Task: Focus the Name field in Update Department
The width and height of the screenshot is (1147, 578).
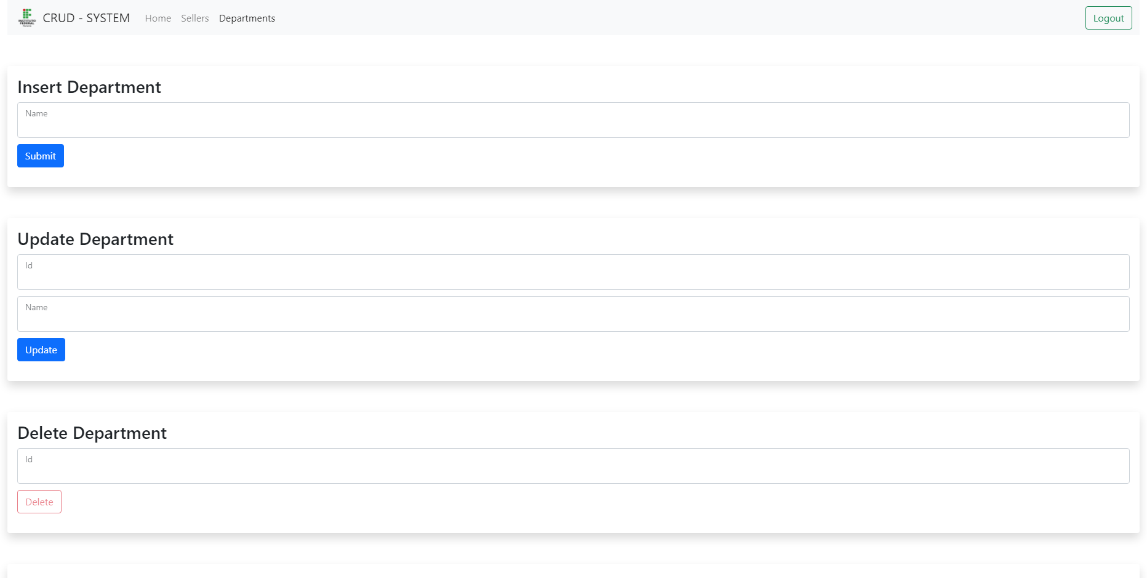Action: (x=573, y=314)
